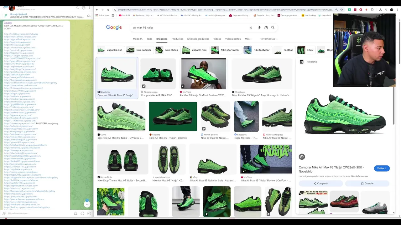Filter images by Nike shoes chip
401x225 pixels.
167,50
